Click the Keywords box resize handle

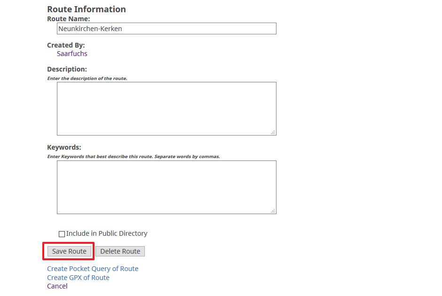tap(273, 211)
